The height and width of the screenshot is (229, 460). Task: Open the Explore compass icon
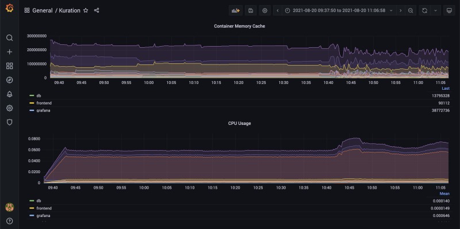(x=9, y=80)
